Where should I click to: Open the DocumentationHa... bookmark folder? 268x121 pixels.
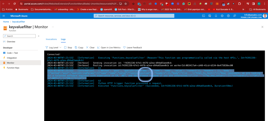pyautogui.click(x=42, y=9)
